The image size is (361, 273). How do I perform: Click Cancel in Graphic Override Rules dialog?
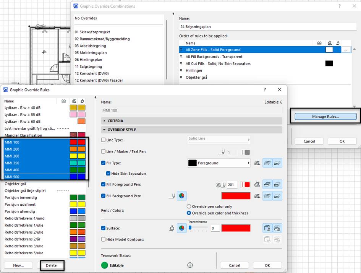pos(235,265)
